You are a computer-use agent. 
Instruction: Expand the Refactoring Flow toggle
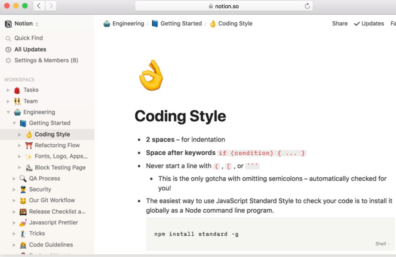coord(19,146)
